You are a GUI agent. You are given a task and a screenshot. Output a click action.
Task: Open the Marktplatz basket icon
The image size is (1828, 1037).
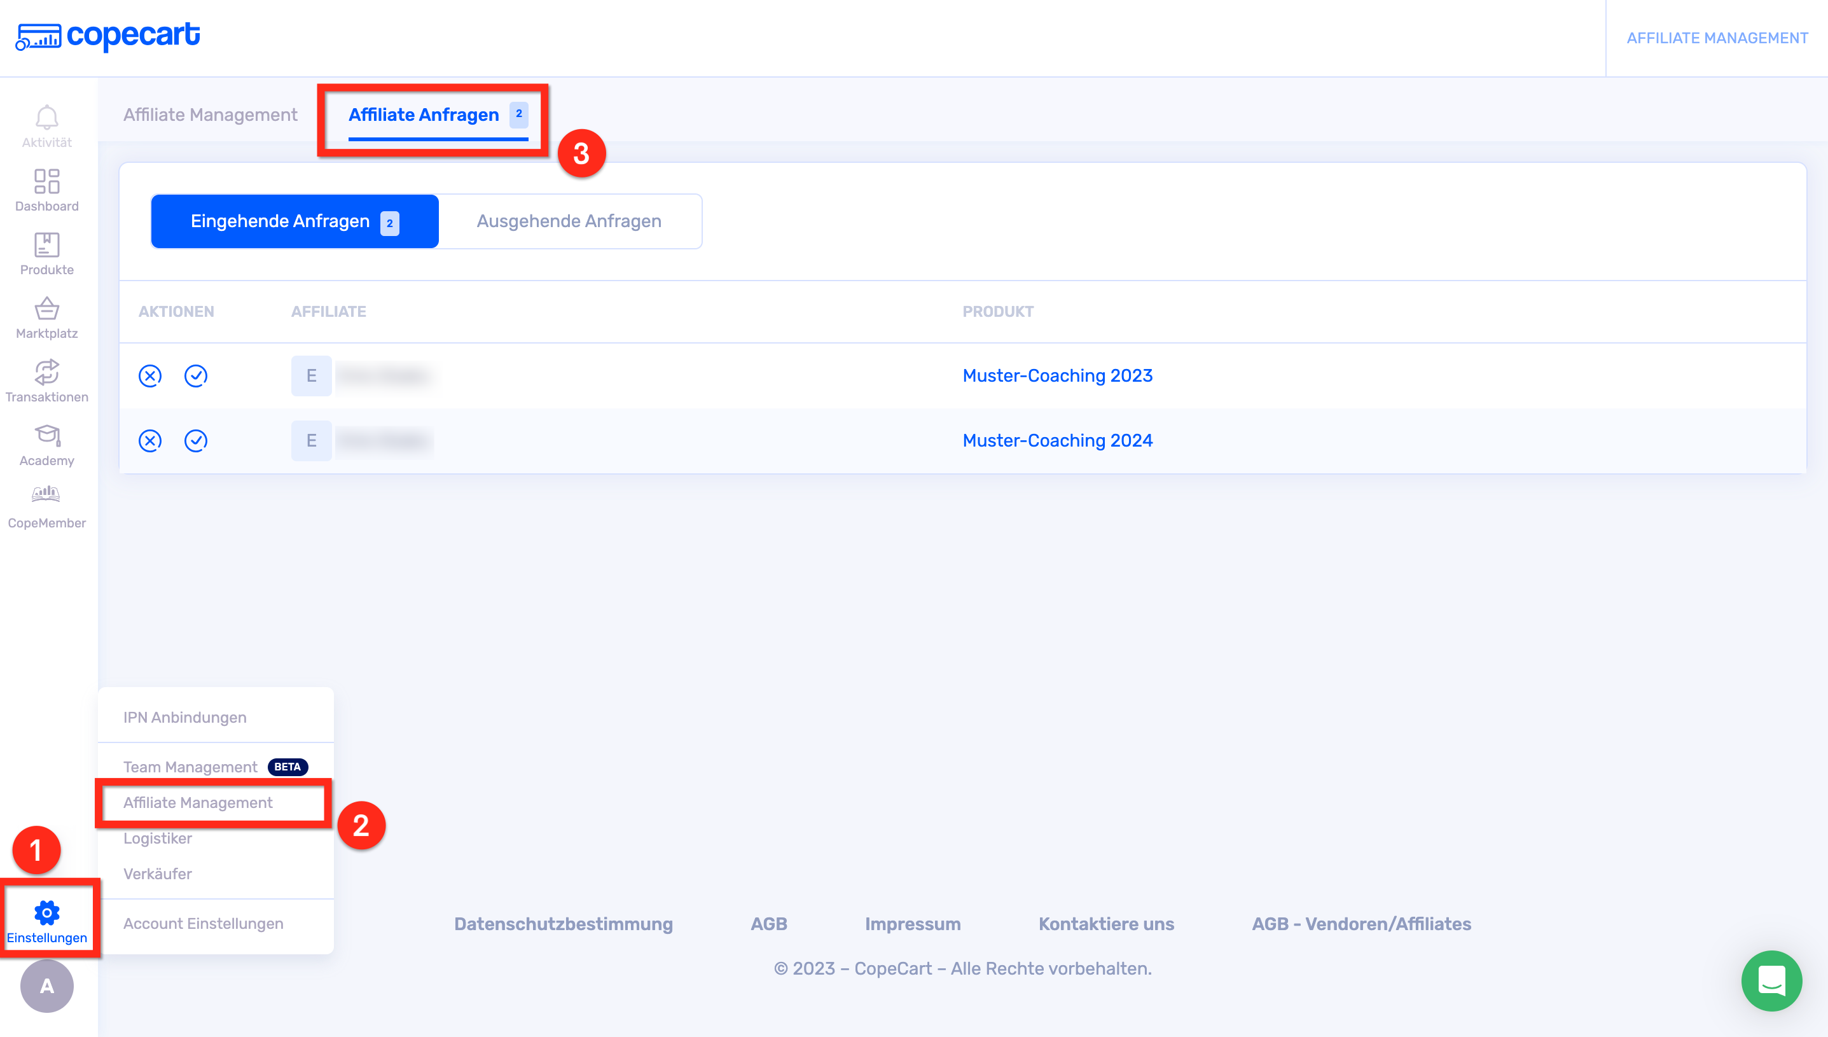47,309
